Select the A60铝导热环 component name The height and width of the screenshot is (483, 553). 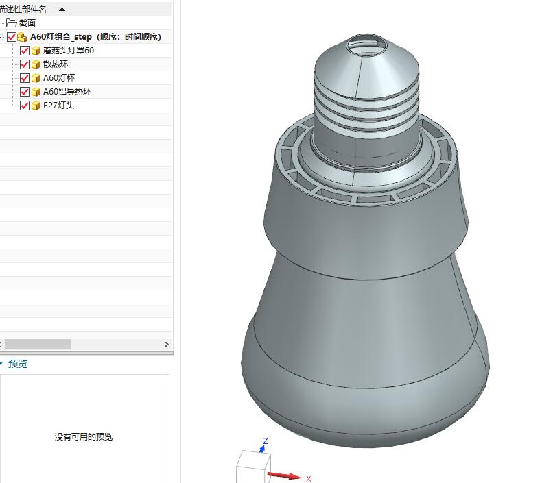pyautogui.click(x=67, y=92)
